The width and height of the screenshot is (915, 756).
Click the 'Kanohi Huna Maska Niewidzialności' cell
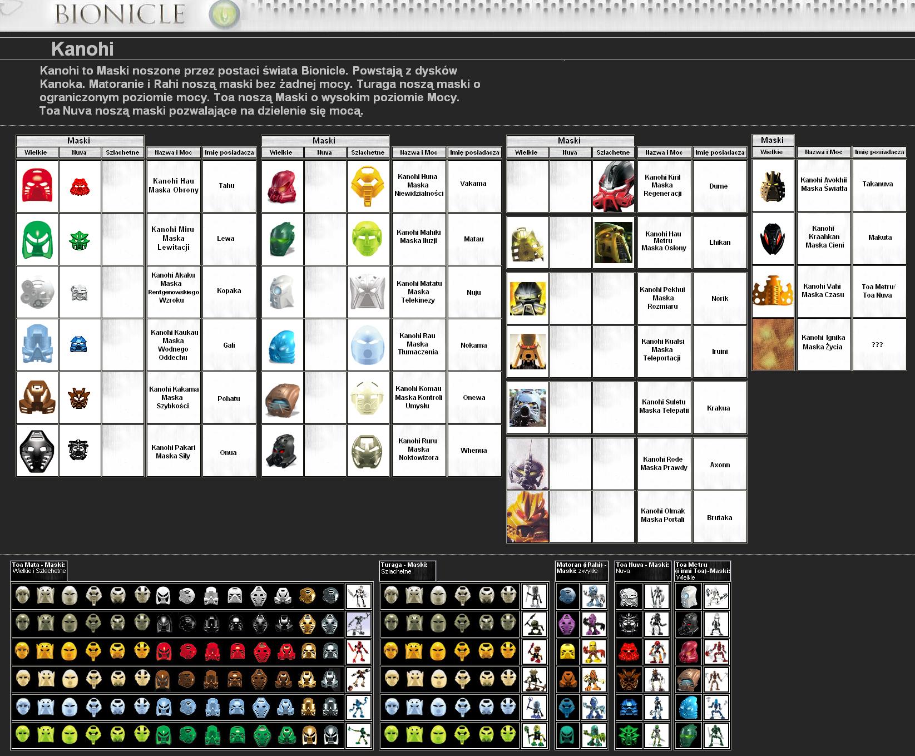tap(419, 186)
